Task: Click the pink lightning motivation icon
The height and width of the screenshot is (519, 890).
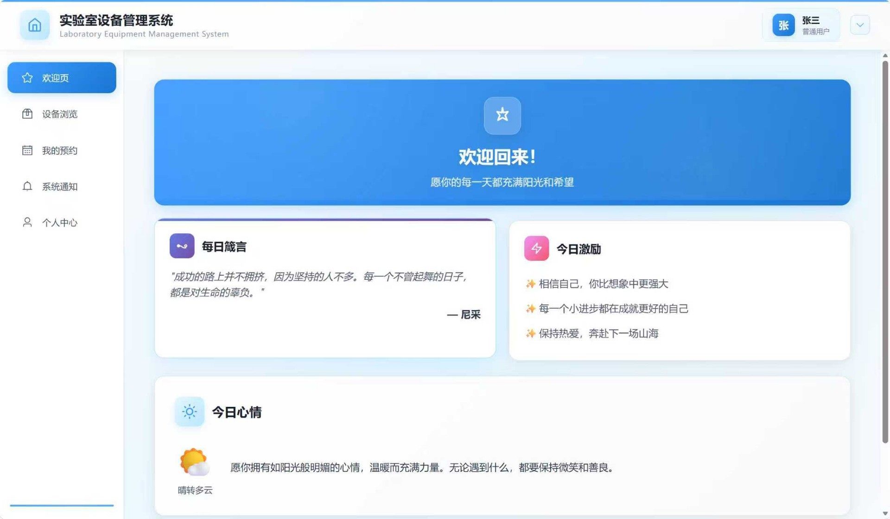Action: tap(536, 249)
